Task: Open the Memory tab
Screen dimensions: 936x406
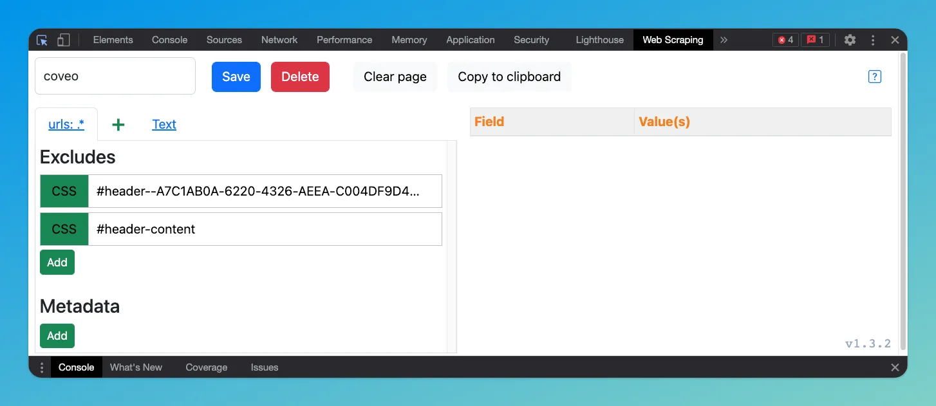Action: [x=409, y=40]
